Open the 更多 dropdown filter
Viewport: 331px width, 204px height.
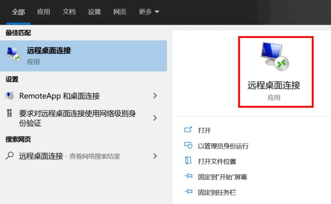point(149,12)
